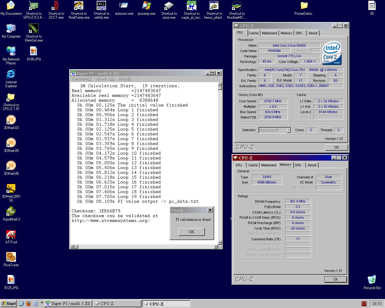Open About tab in upper CPU-Z window
The height and width of the screenshot is (308, 385).
(x=313, y=33)
